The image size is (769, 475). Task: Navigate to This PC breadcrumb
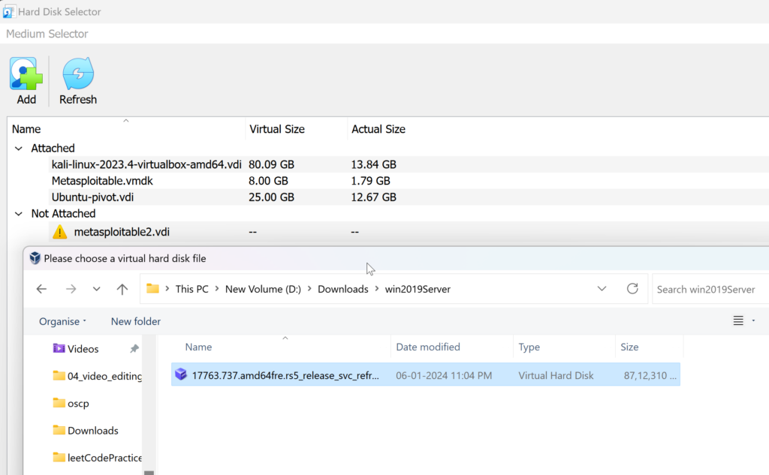191,289
